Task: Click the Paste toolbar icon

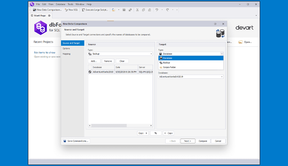Action: pos(150,10)
